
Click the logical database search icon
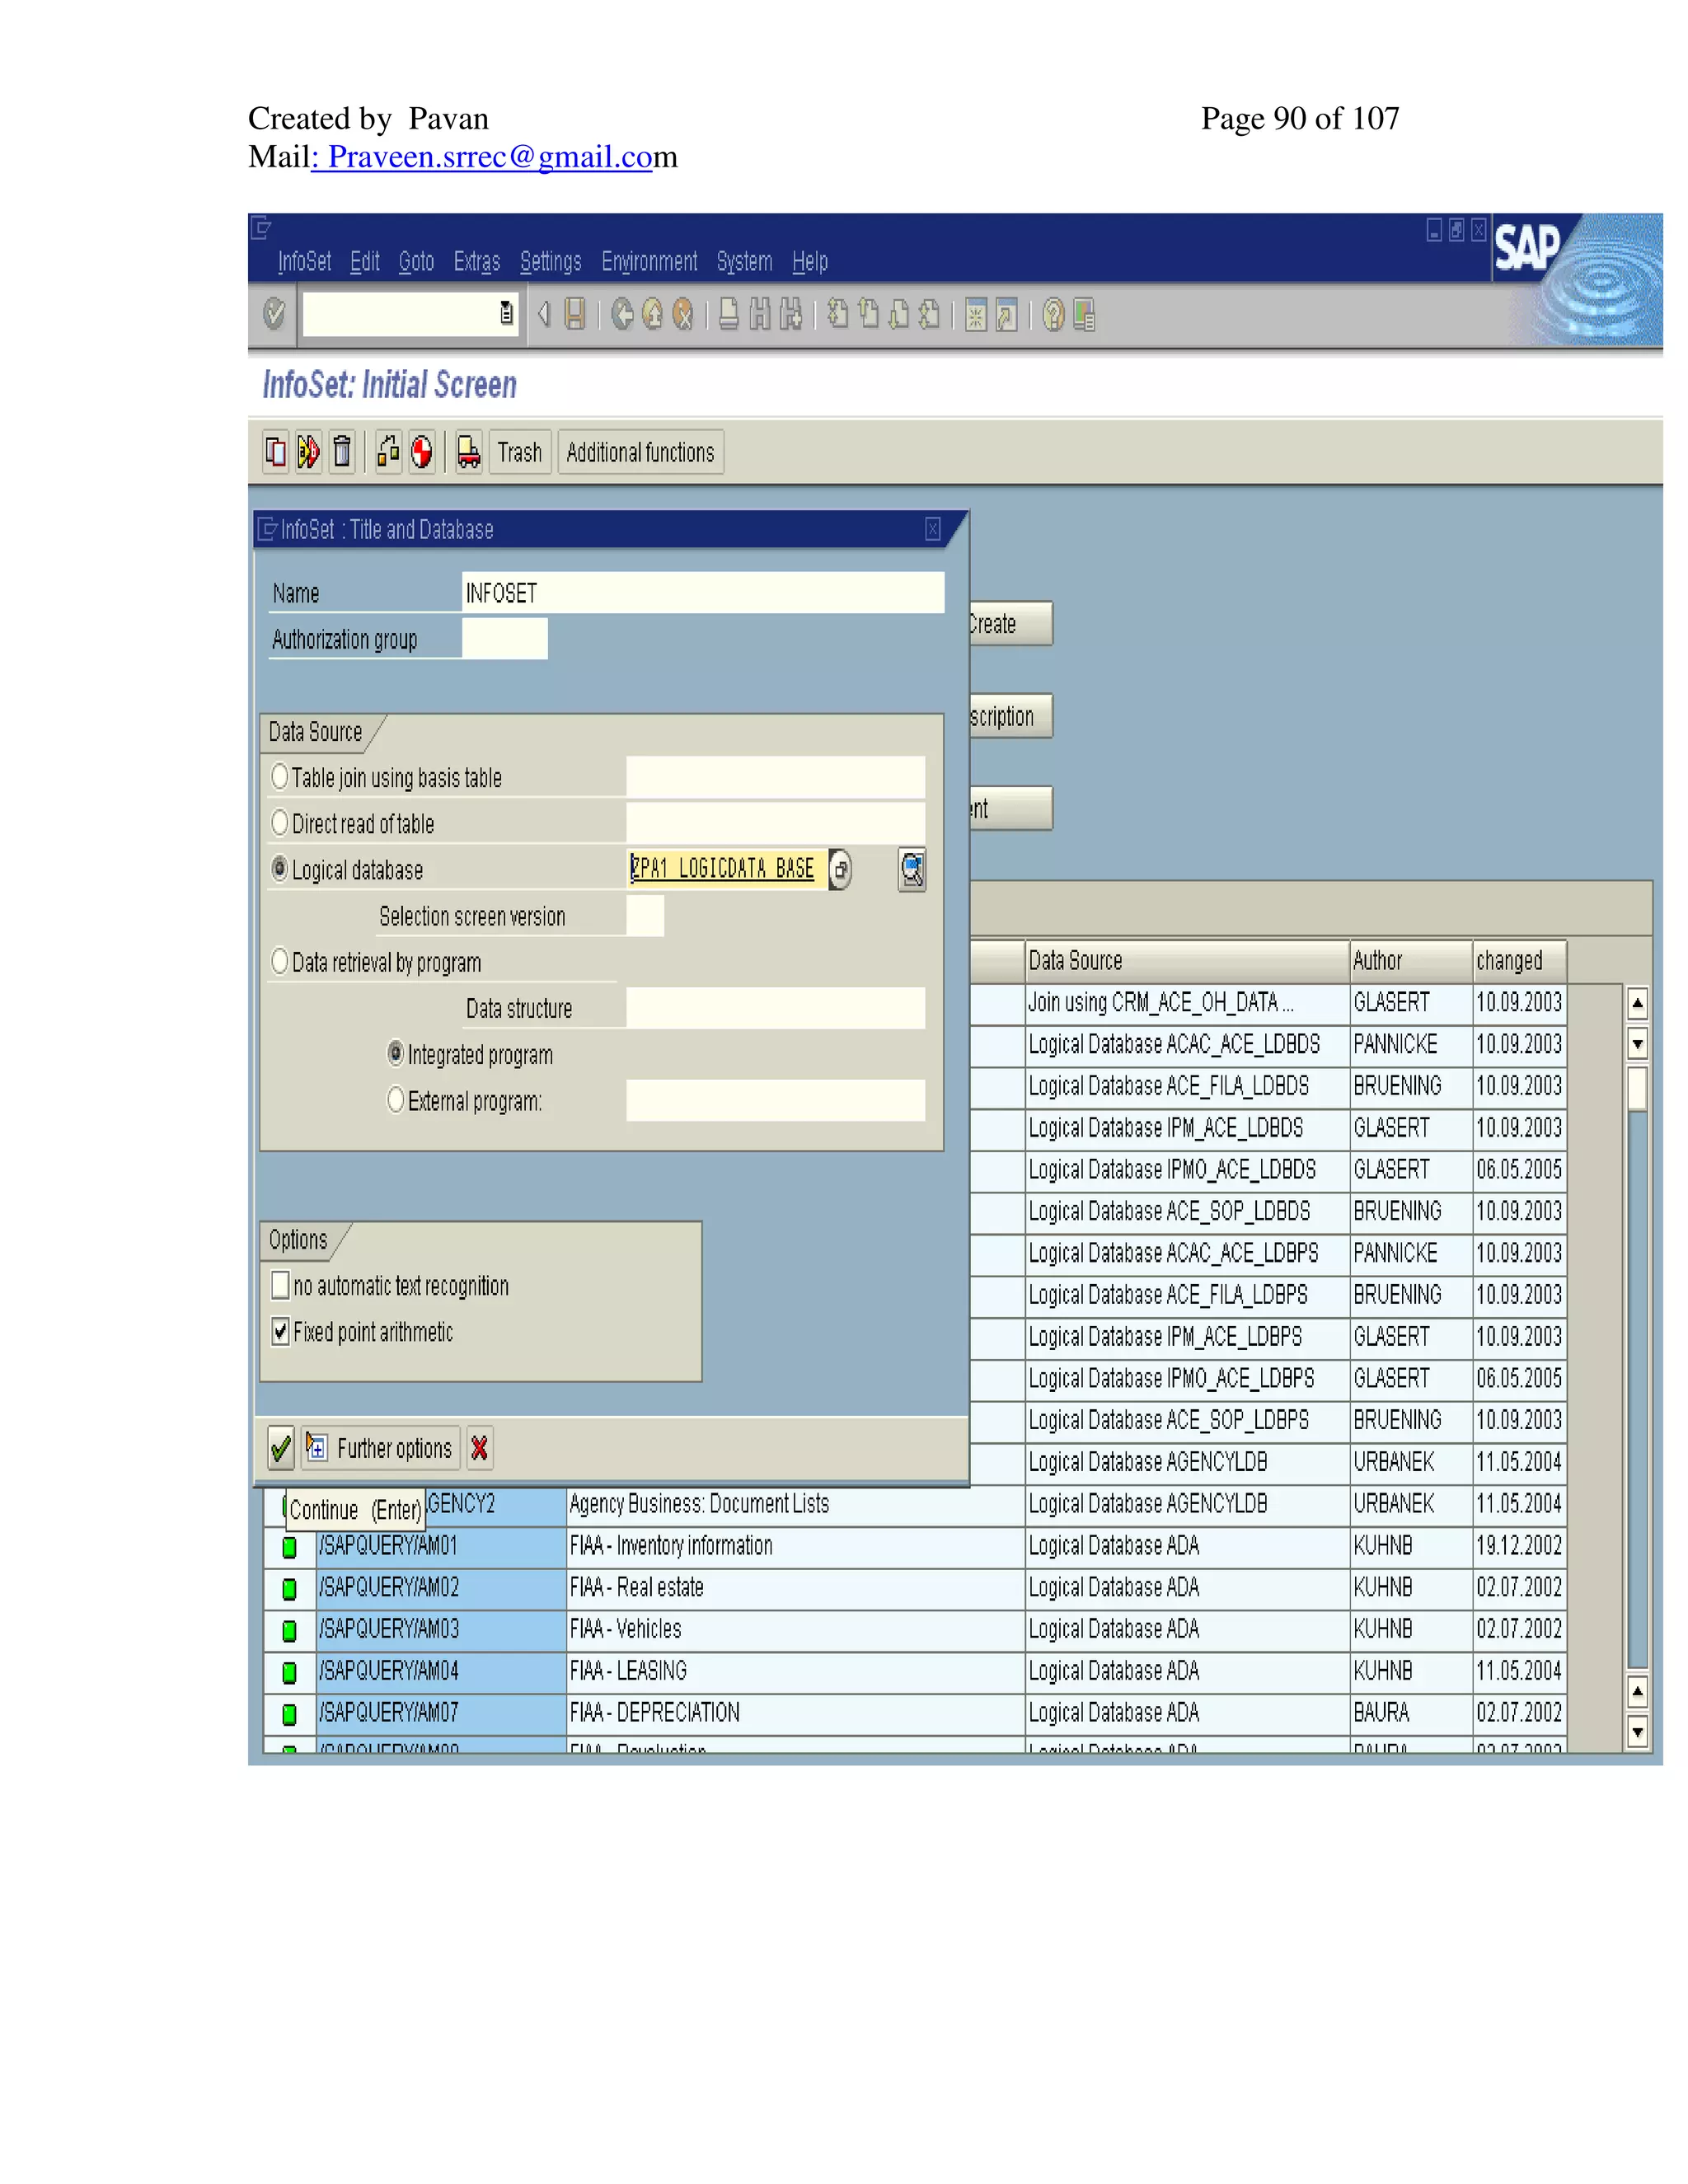click(912, 869)
